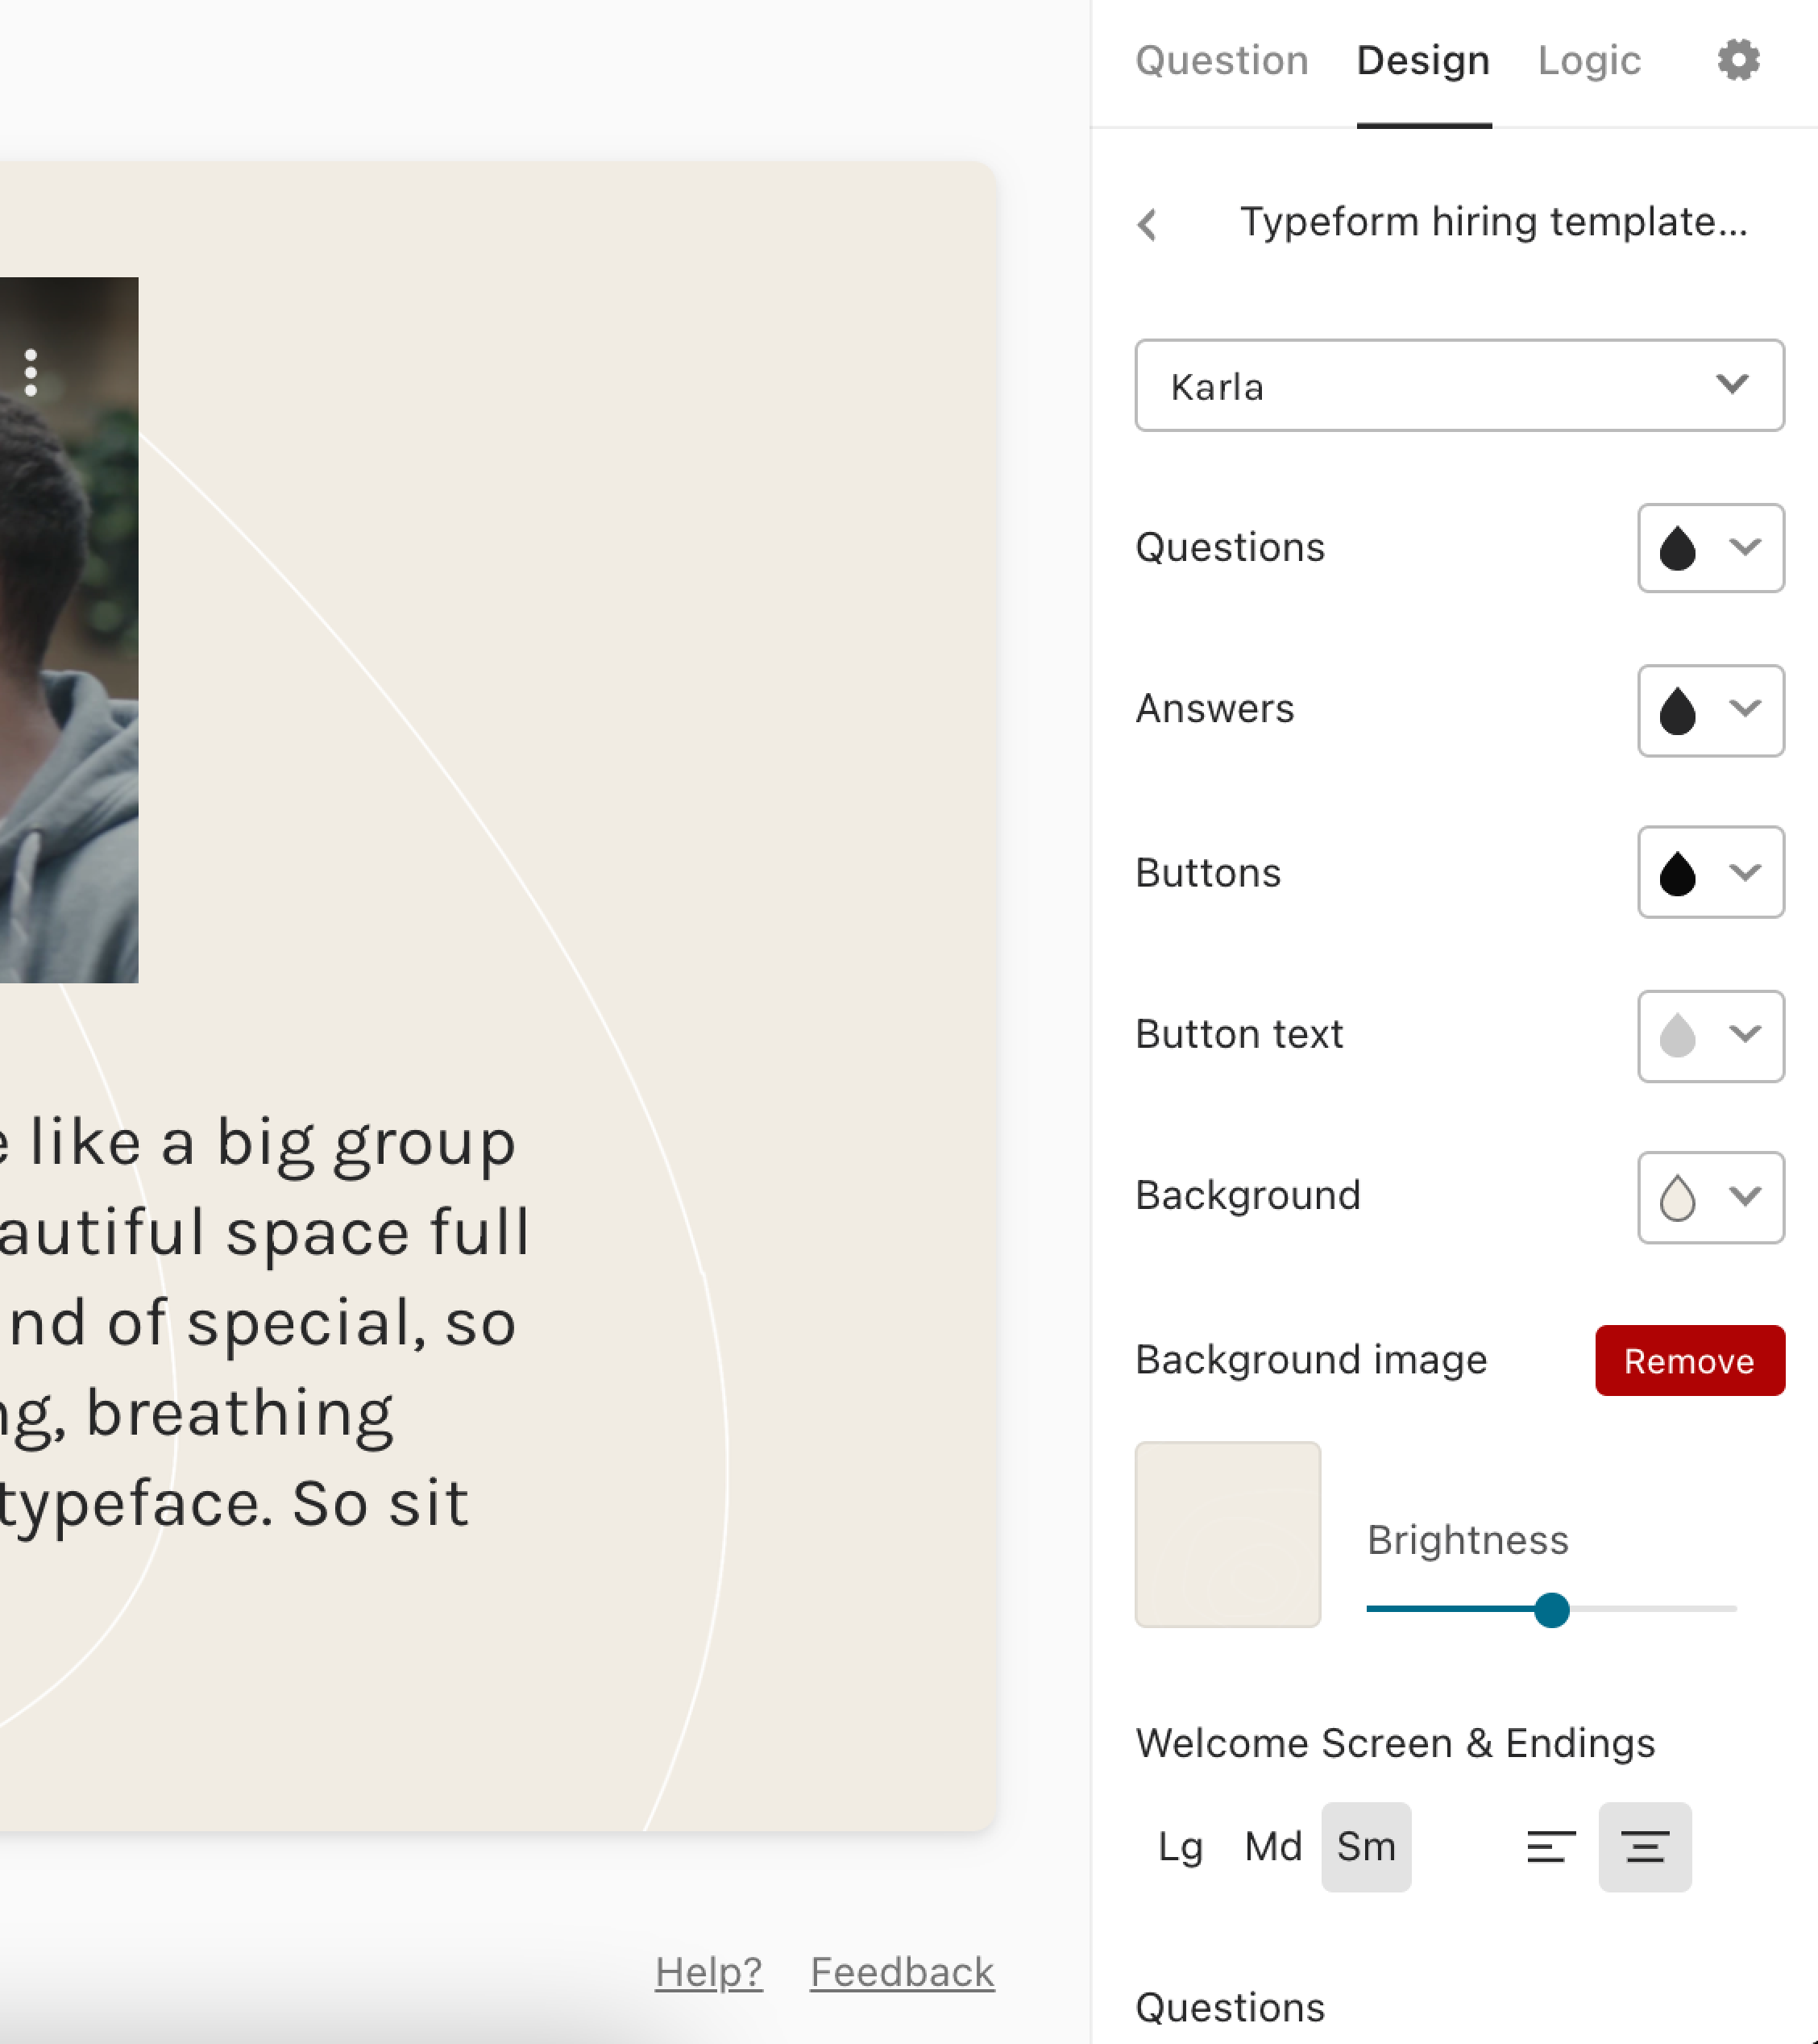Viewport: 1818px width, 2044px height.
Task: Select left text alignment icon
Action: (x=1551, y=1846)
